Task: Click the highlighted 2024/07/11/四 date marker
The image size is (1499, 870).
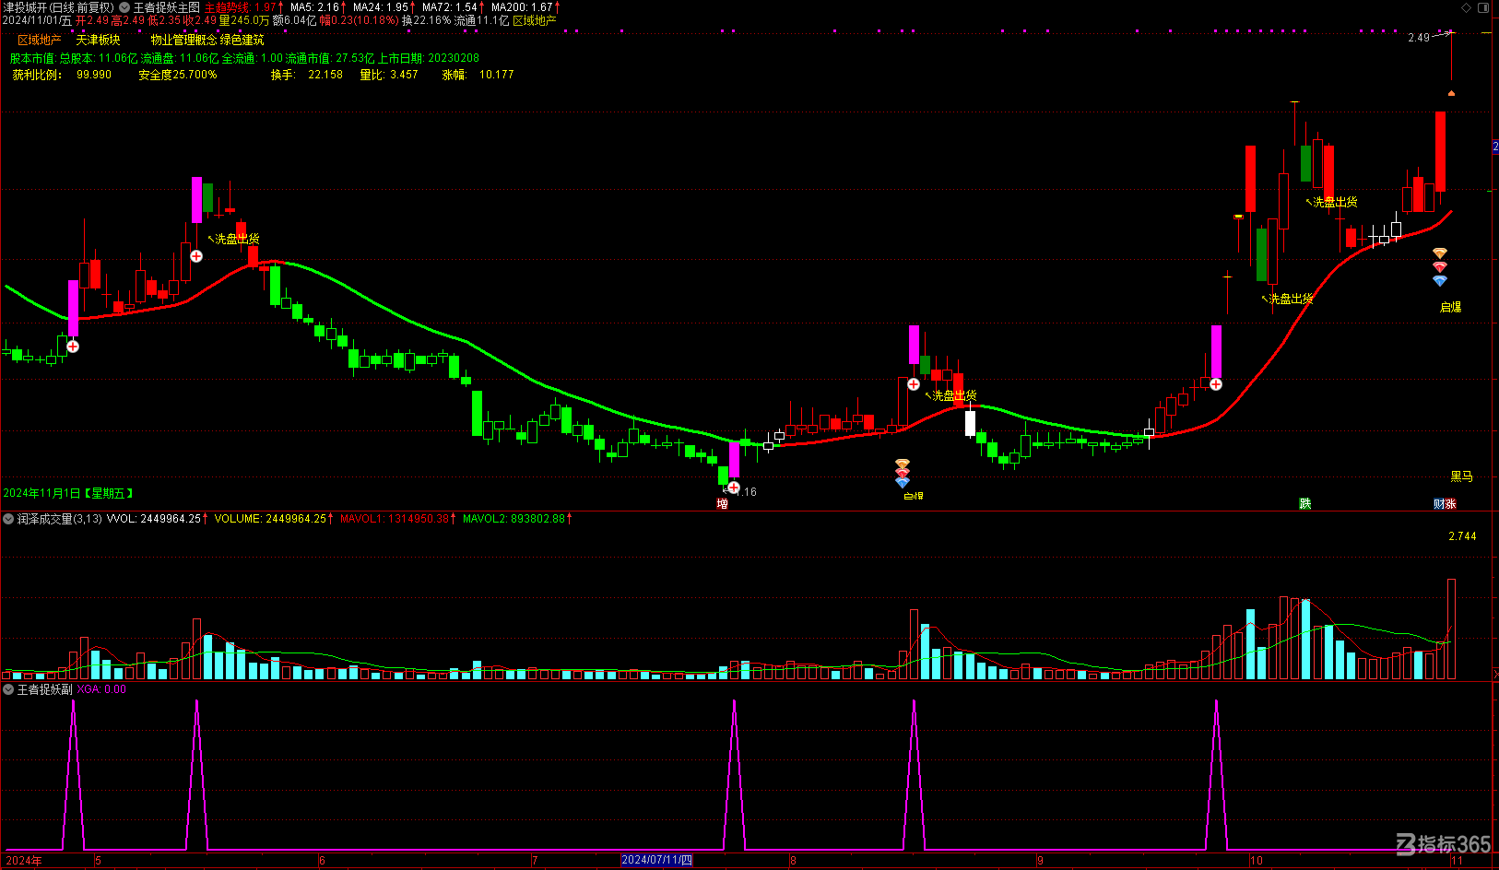Action: pyautogui.click(x=656, y=860)
